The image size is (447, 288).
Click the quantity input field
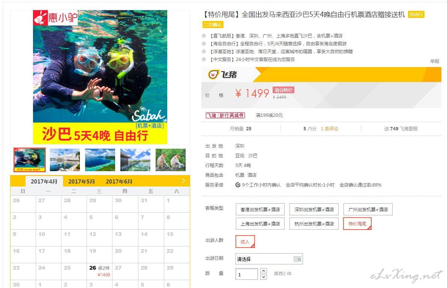[x=247, y=274]
